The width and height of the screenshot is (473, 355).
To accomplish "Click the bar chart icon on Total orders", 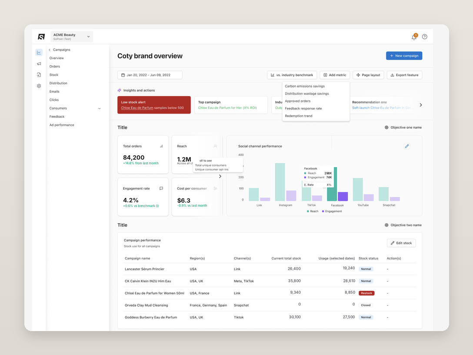I will (161, 146).
